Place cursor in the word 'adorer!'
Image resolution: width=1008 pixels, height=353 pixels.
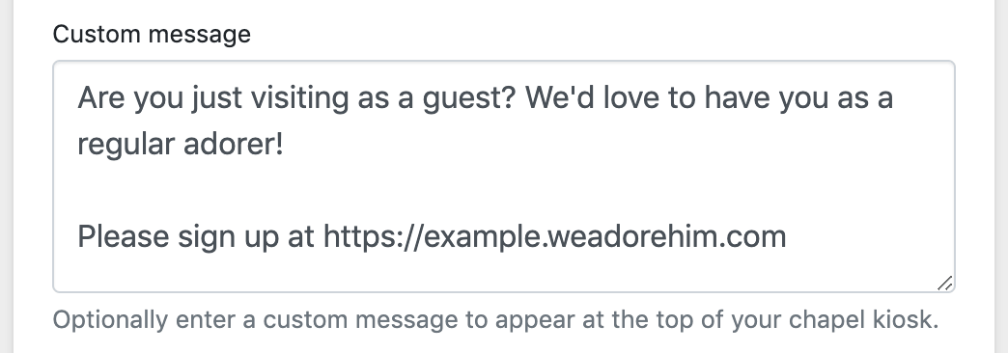[x=234, y=145]
